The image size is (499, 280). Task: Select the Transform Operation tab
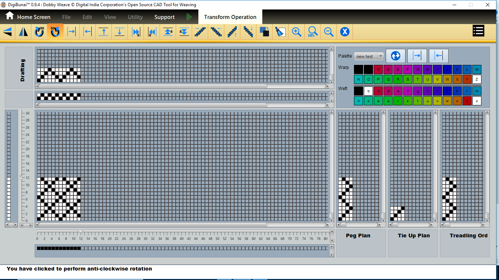point(230,17)
